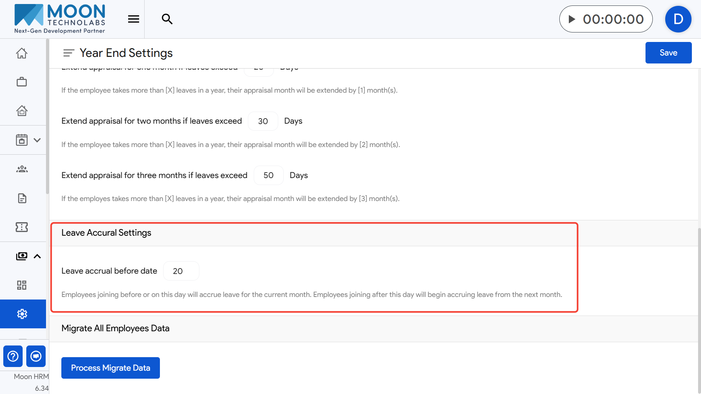Click the team members group icon
Image resolution: width=701 pixels, height=394 pixels.
[22, 169]
